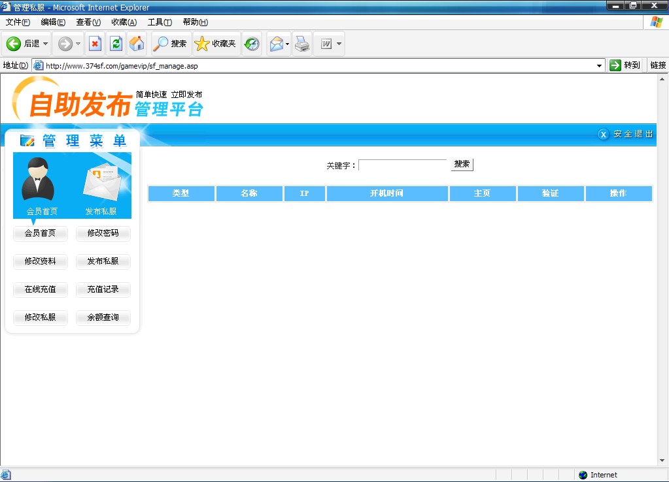Go to Home page icon in toolbar
Screen dimensions: 669x482
(x=137, y=44)
